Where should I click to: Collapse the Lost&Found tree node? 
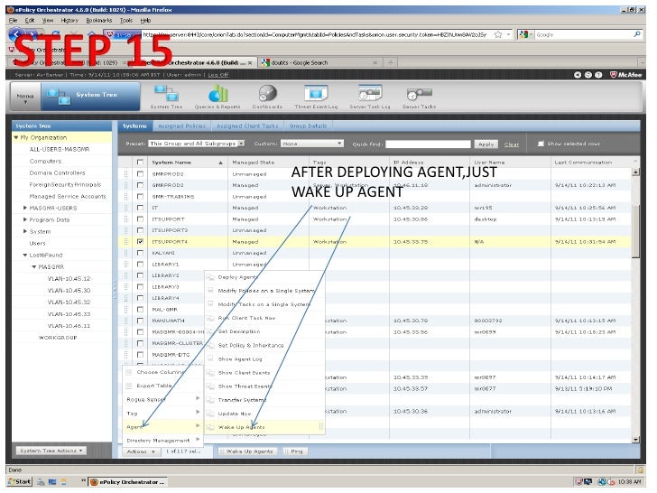(x=25, y=255)
